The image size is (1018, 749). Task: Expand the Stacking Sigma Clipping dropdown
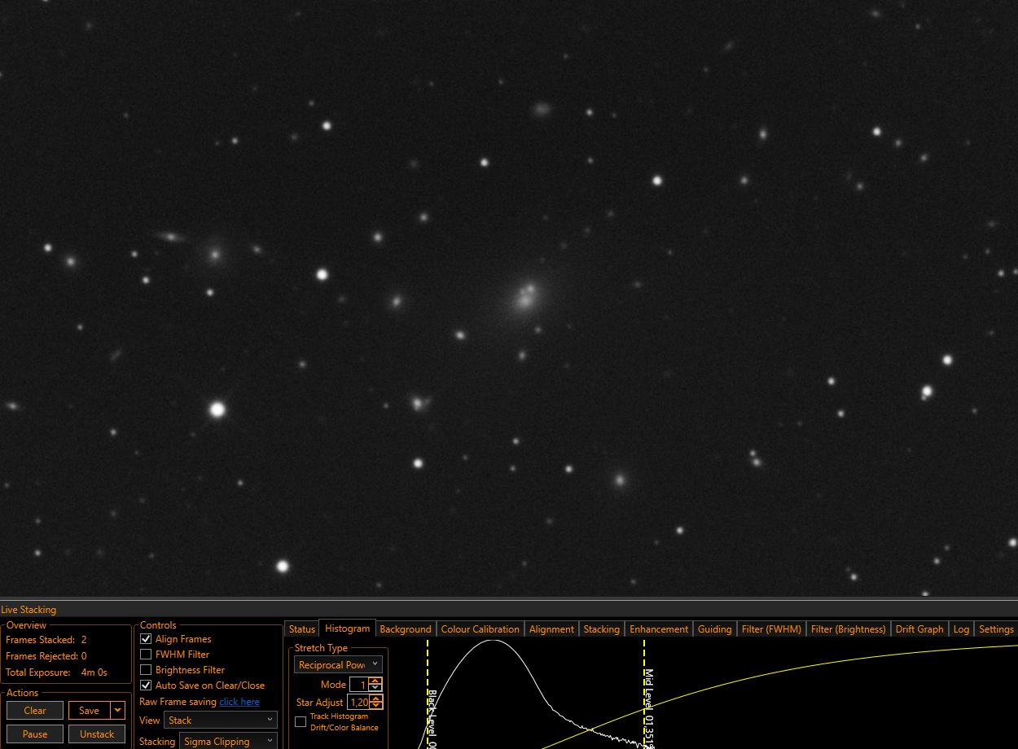click(x=228, y=741)
